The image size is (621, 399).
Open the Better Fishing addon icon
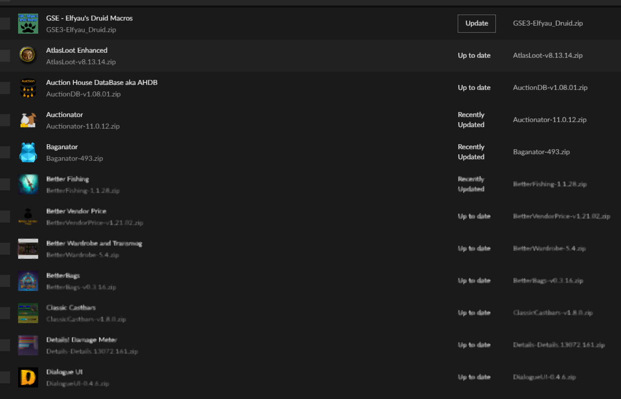point(28,184)
